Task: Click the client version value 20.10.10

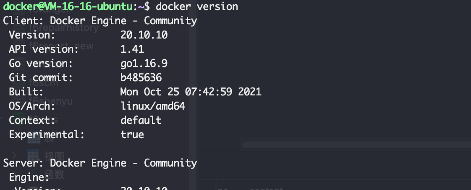Action: 144,35
